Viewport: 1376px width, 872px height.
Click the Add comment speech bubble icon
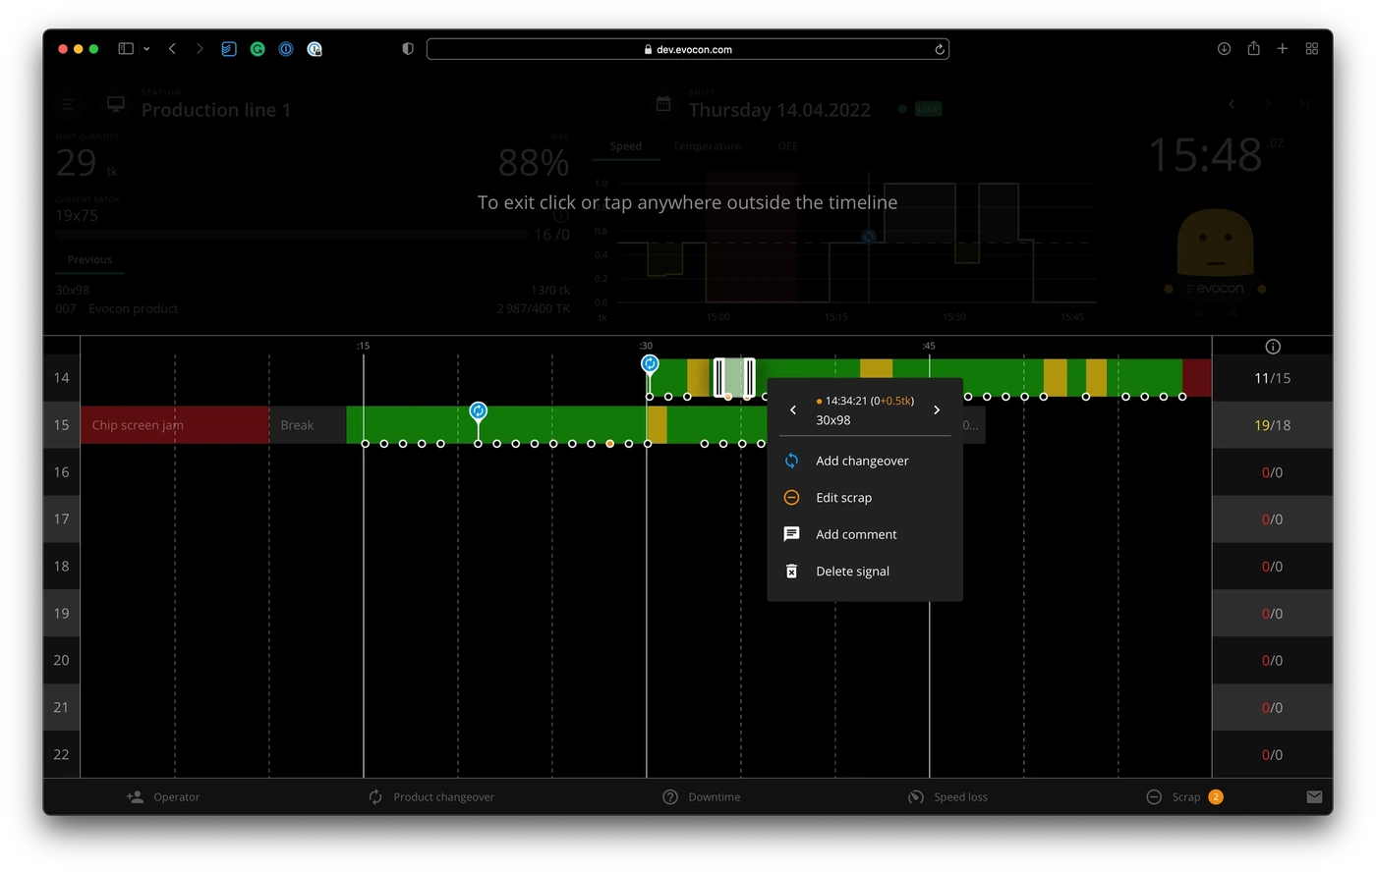(x=791, y=534)
